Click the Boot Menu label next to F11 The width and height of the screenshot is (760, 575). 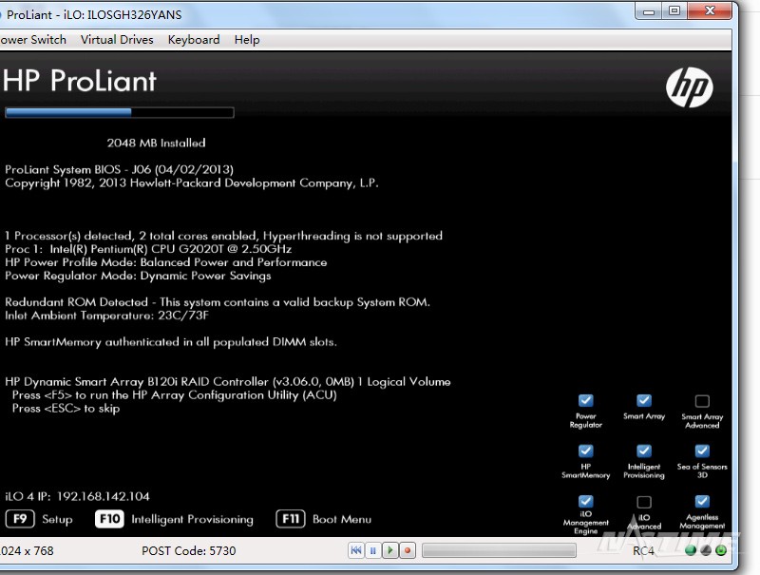coord(342,519)
